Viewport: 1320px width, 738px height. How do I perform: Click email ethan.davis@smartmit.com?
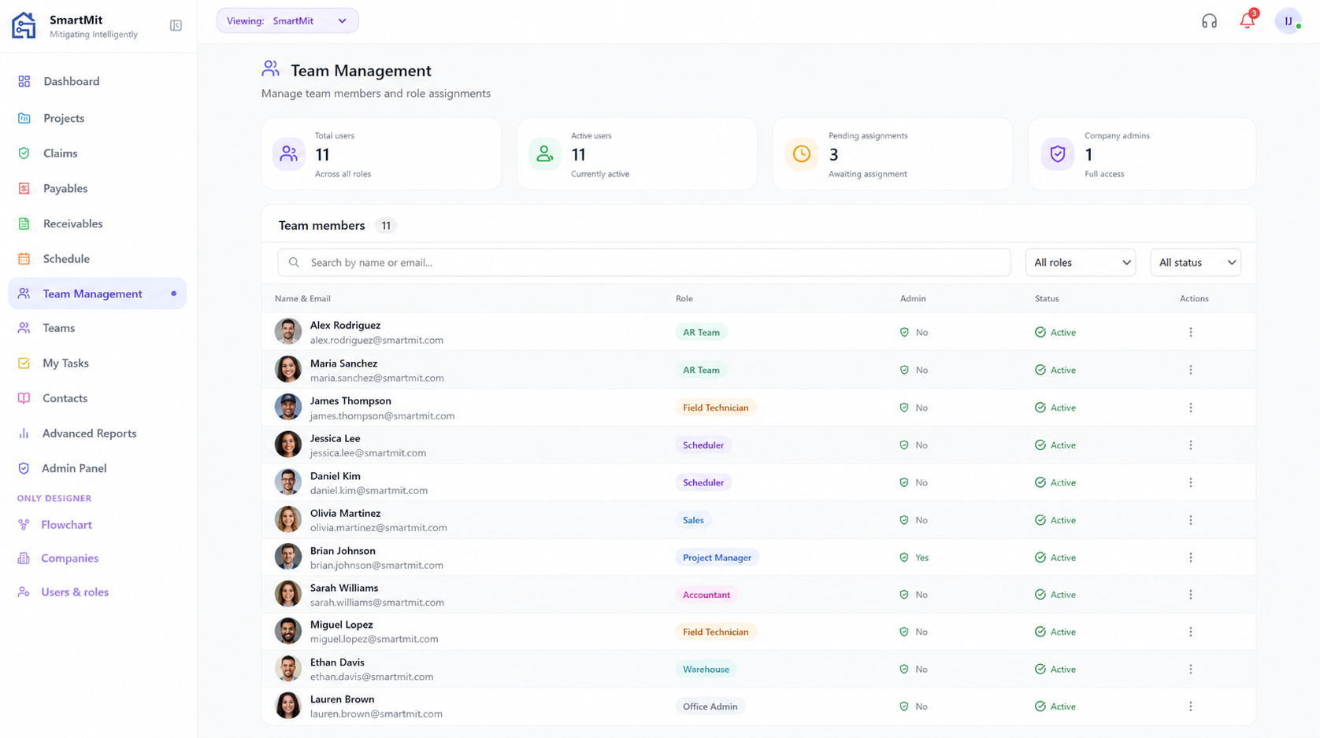click(372, 677)
